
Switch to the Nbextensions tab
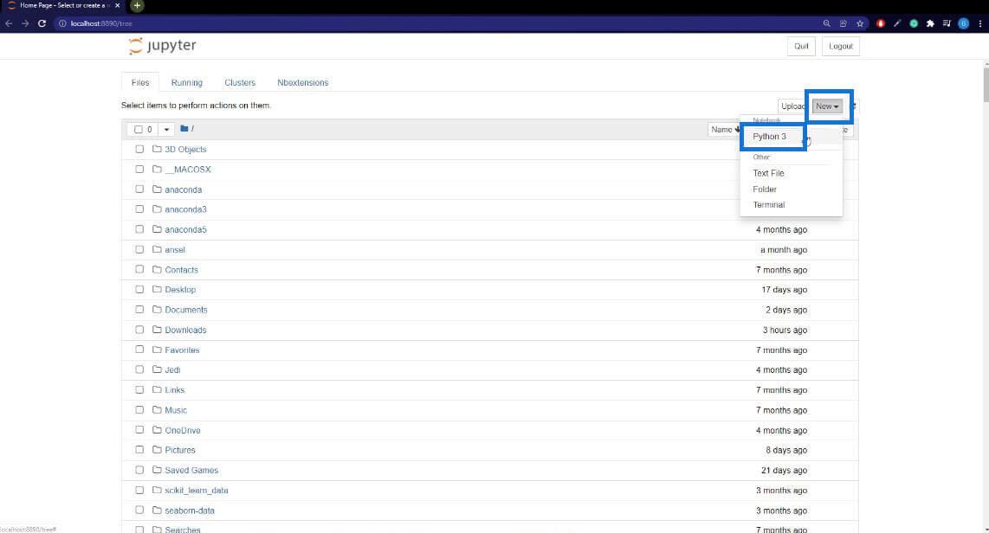coord(303,82)
